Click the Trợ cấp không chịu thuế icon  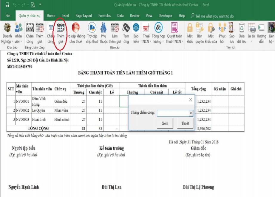pyautogui.click(x=75, y=28)
